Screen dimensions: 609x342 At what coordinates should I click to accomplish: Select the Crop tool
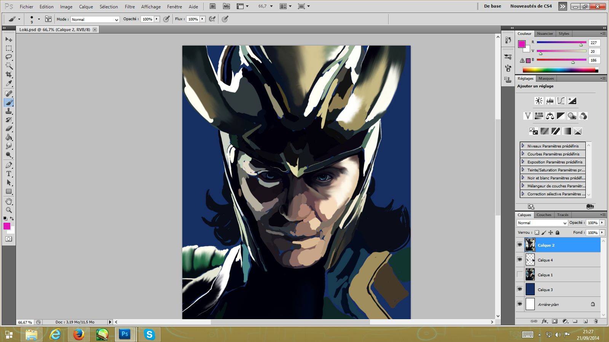tap(9, 74)
